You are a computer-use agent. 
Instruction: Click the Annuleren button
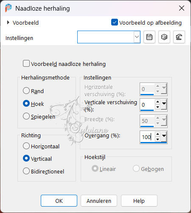click(99, 201)
